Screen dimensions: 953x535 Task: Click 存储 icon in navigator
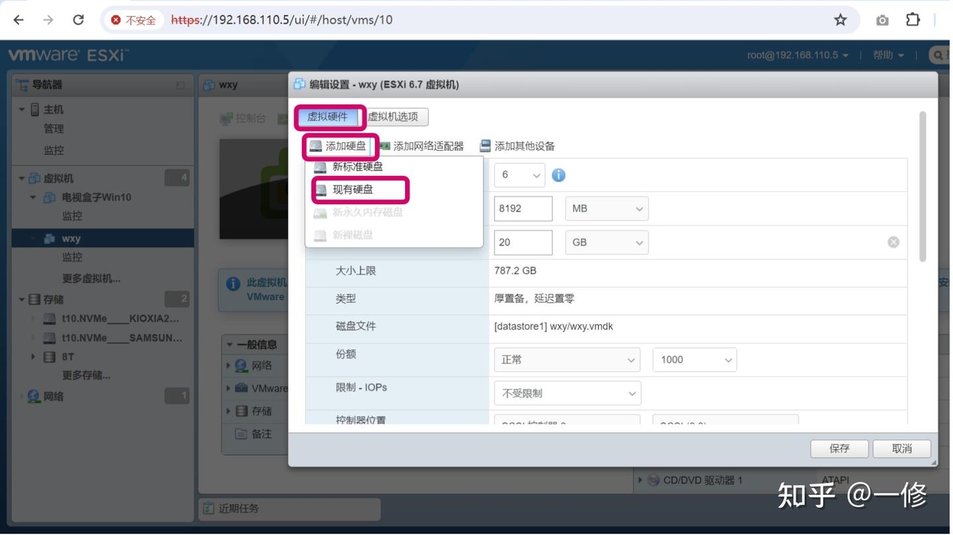click(x=34, y=300)
